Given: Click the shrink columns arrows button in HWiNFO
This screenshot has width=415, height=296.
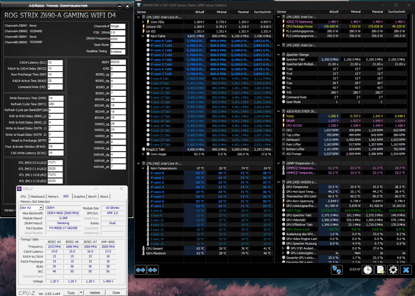Looking at the screenshot, I should click(x=153, y=270).
